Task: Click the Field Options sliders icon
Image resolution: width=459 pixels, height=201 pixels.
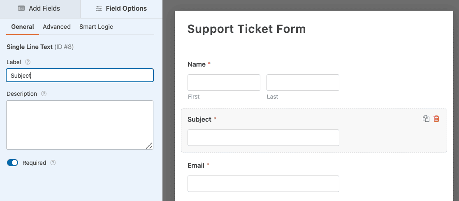Action: point(99,9)
